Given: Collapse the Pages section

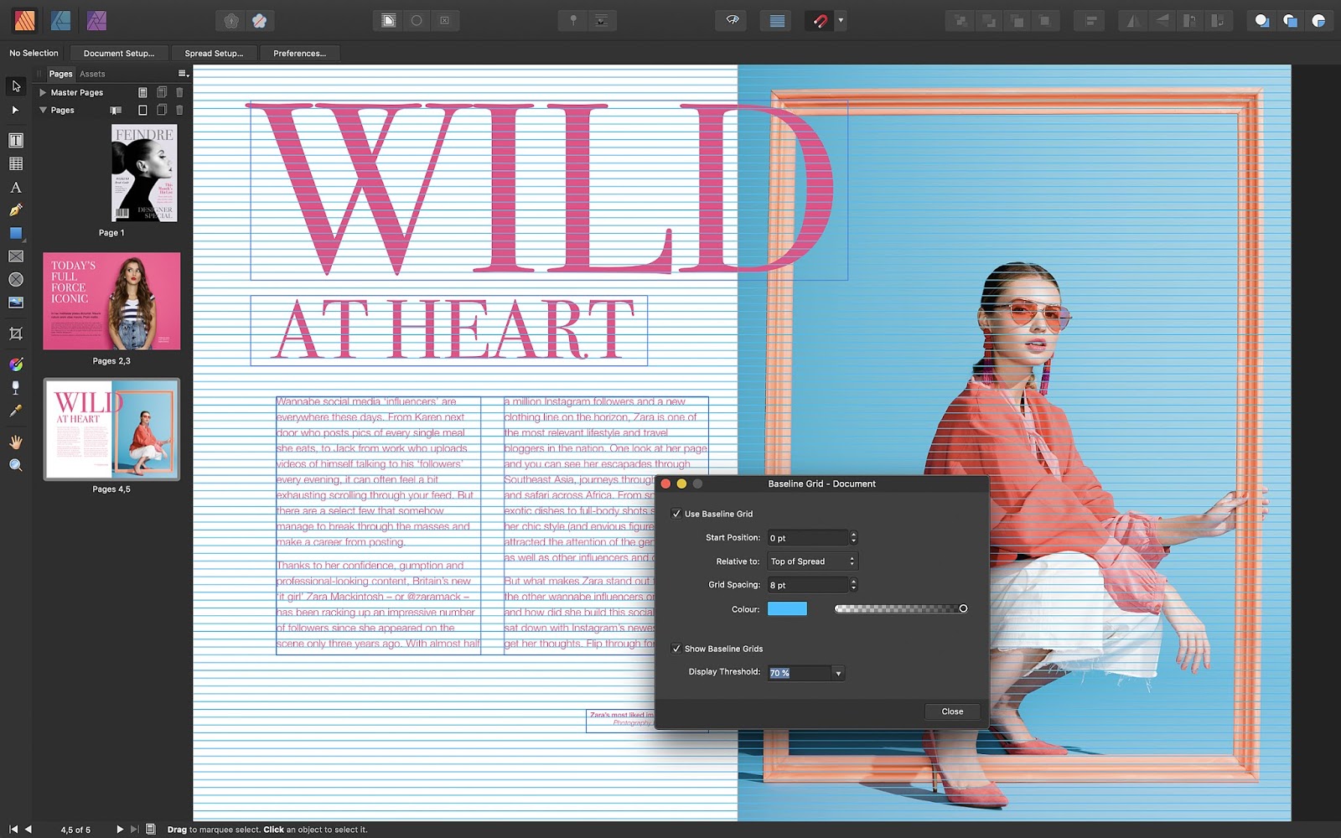Looking at the screenshot, I should click(43, 110).
